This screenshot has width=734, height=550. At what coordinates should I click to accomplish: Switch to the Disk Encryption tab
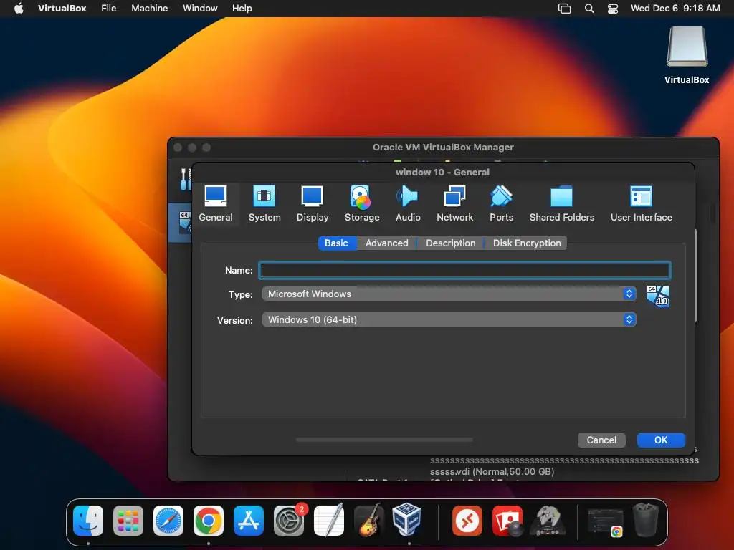pos(527,243)
